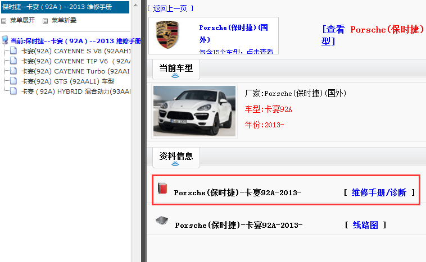This screenshot has width=426, height=262.
Task: Open 卡宴(92A) GTS (92AAL1) 车型 entry
Action: pos(67,81)
